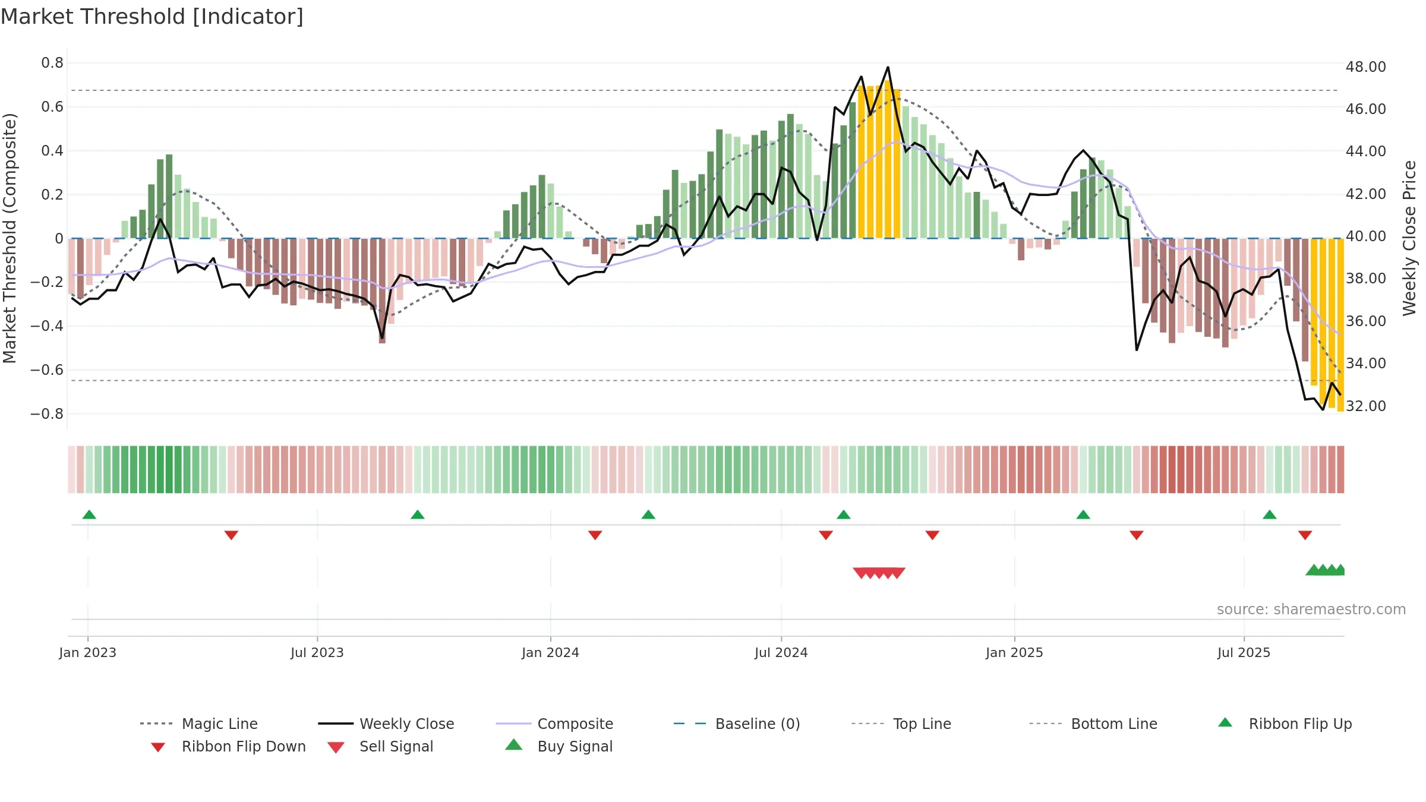Click the red Sell Signal marker cluster
This screenshot has height=802, width=1426.
click(879, 573)
